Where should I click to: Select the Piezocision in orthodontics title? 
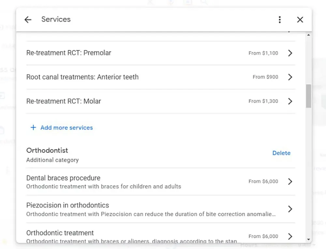click(x=67, y=205)
